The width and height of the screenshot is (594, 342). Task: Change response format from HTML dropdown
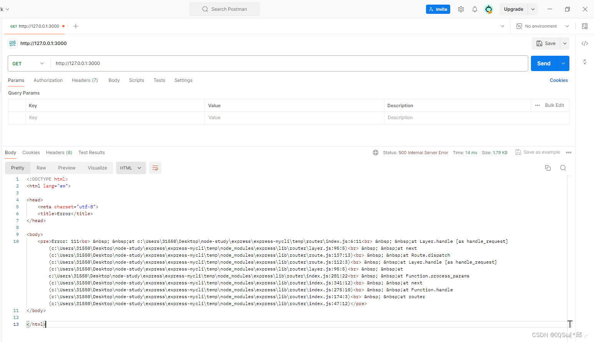[131, 168]
